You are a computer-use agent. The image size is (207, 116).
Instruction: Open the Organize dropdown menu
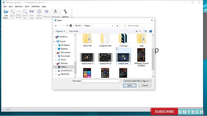[60, 31]
